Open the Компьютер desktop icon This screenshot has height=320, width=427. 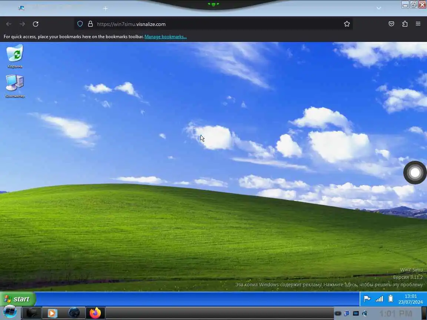(15, 86)
